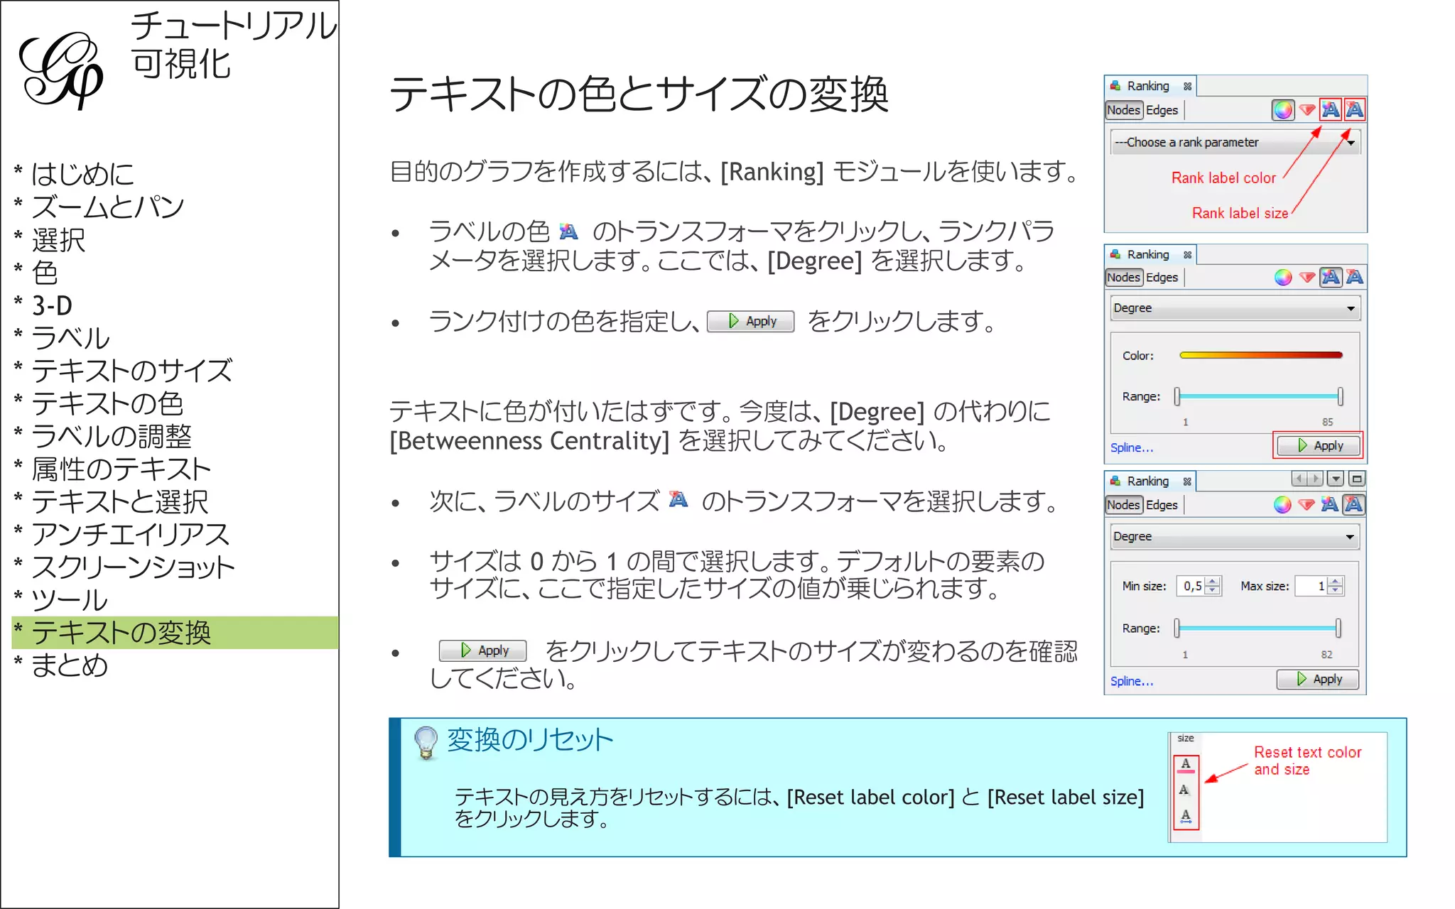The image size is (1455, 909).
Task: Select テキストの色 item in sidebar list
Action: (107, 403)
